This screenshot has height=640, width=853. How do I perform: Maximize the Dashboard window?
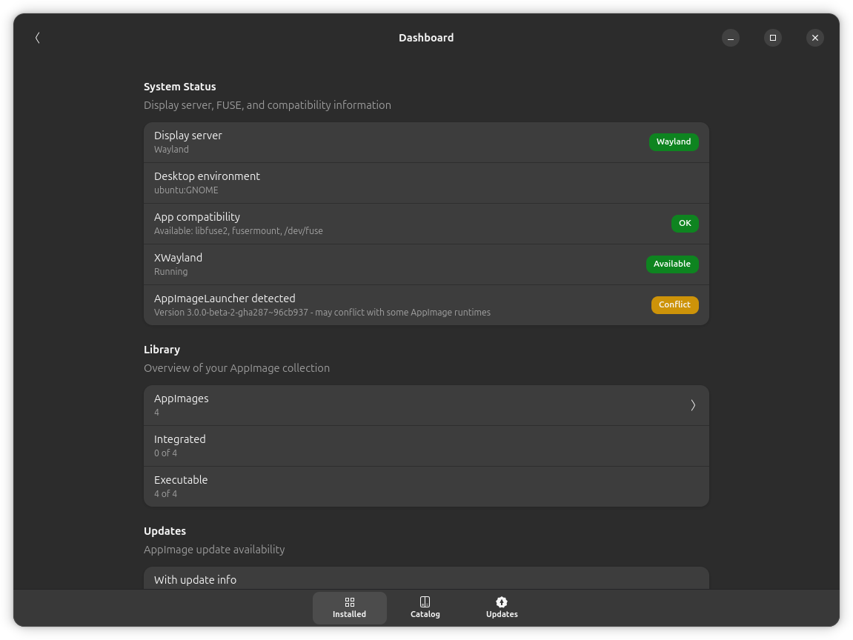773,38
